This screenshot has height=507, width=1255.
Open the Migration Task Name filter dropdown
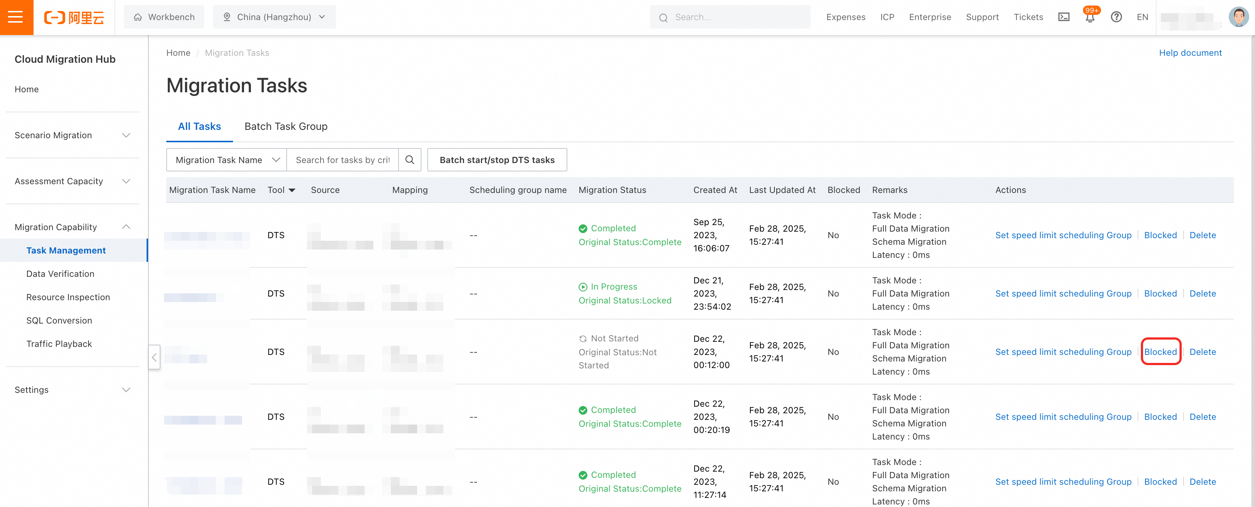tap(226, 160)
